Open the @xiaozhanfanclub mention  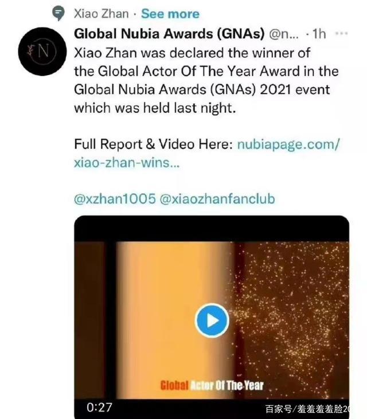coord(217,199)
